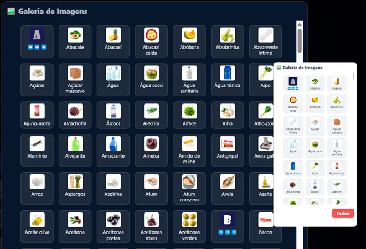The width and height of the screenshot is (366, 249).
Task: Select the Antigripal medicine tile
Action: coord(228,151)
